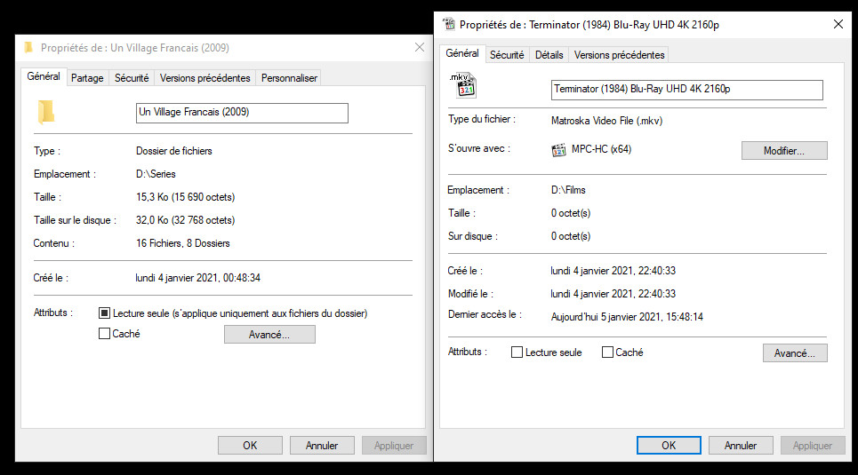Screen dimensions: 858x475
Task: Select Général tab in Terminator properties
Action: pyautogui.click(x=462, y=53)
